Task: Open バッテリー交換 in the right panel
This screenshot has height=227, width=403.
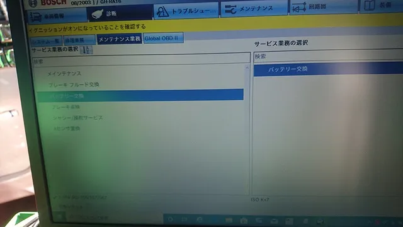Action: (x=328, y=69)
